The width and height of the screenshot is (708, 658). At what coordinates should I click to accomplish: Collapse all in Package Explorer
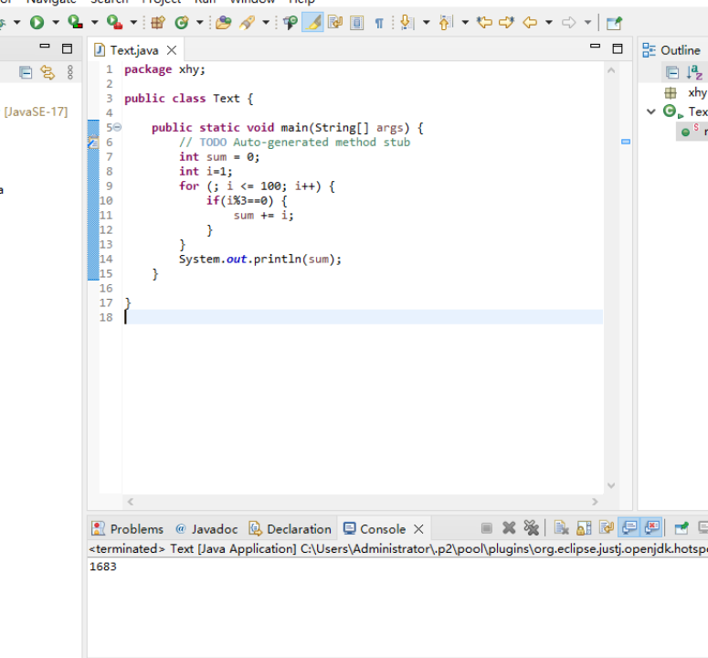pyautogui.click(x=26, y=72)
